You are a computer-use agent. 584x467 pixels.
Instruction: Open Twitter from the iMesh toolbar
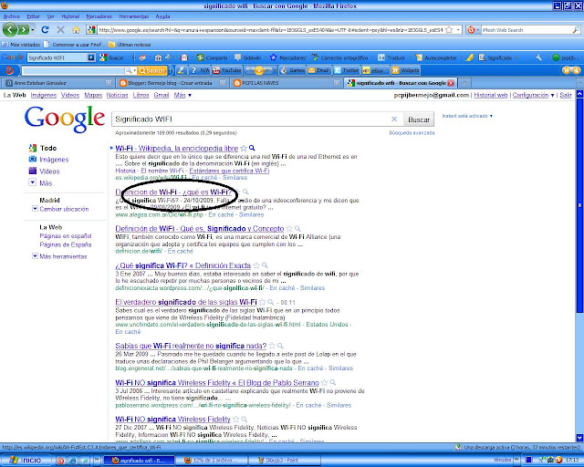347,70
